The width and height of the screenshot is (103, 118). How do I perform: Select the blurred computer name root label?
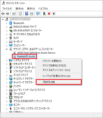20,19
